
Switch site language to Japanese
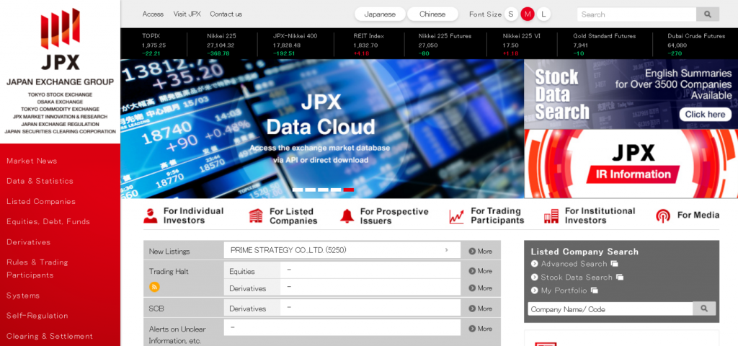click(x=380, y=14)
